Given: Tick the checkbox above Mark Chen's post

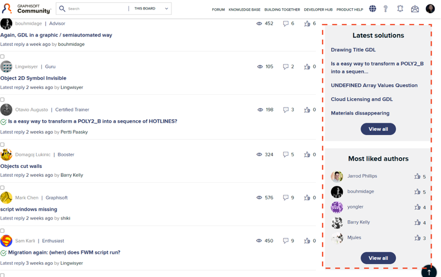Looking at the screenshot, I should click(2, 188).
